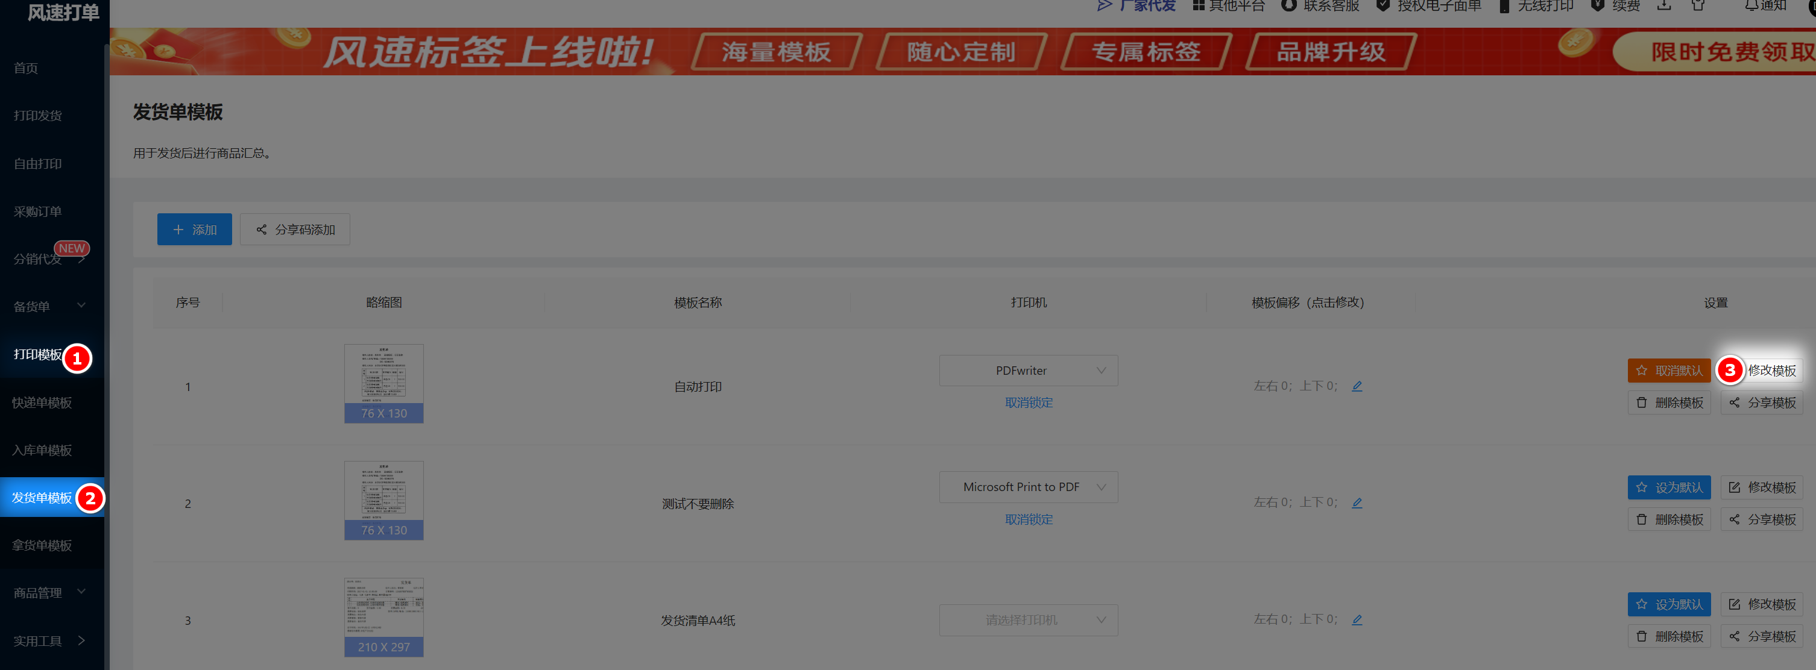Click edit pencil for row 3 offset
Screen dimensions: 1816x670
point(1357,620)
